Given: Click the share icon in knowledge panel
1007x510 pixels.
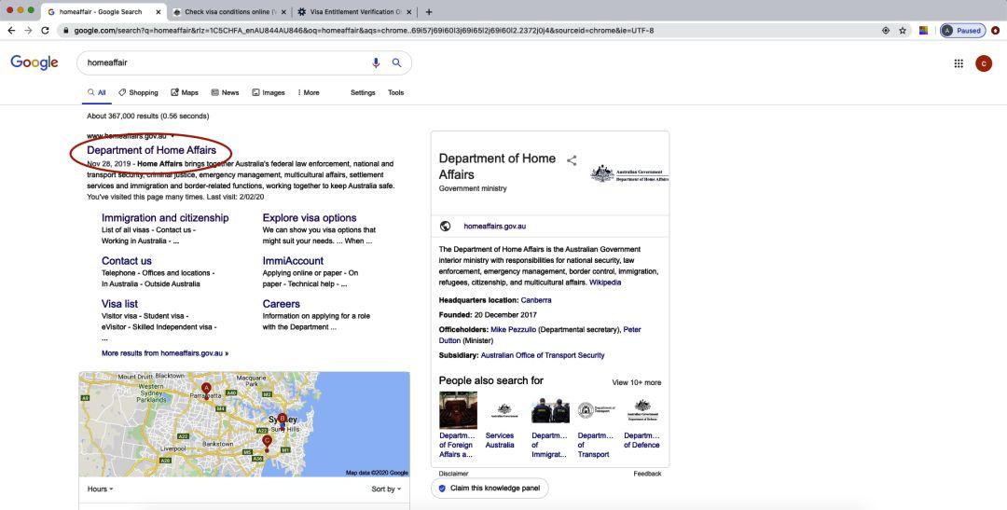Looking at the screenshot, I should (x=572, y=160).
